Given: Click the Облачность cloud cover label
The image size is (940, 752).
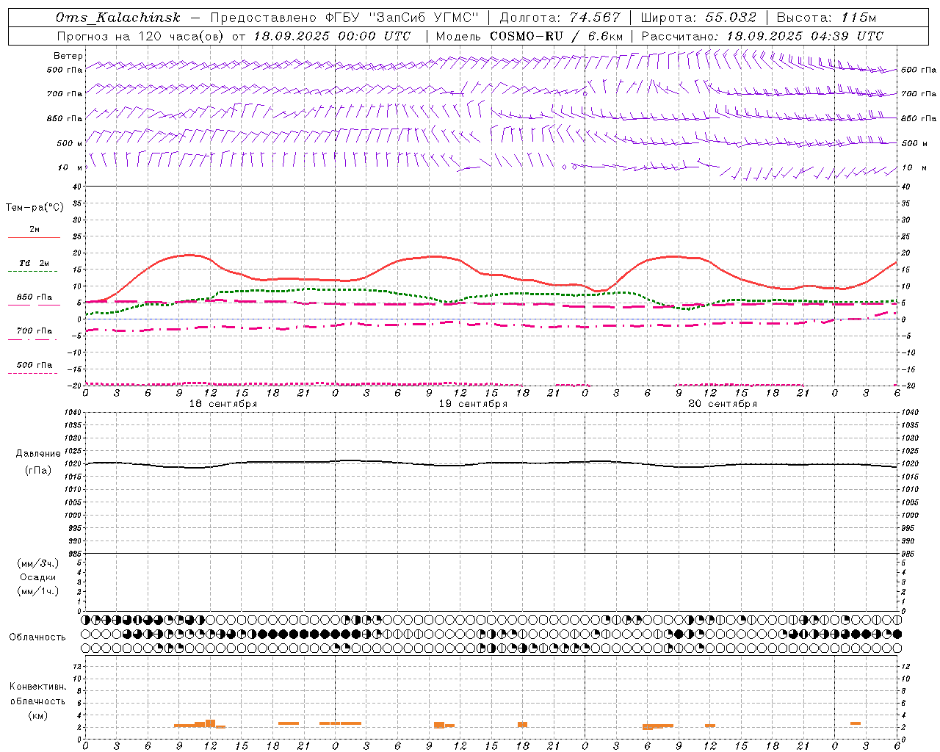Looking at the screenshot, I should [37, 637].
